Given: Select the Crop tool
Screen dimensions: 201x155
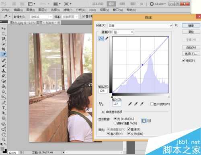Looking at the screenshot, I should point(4,49).
